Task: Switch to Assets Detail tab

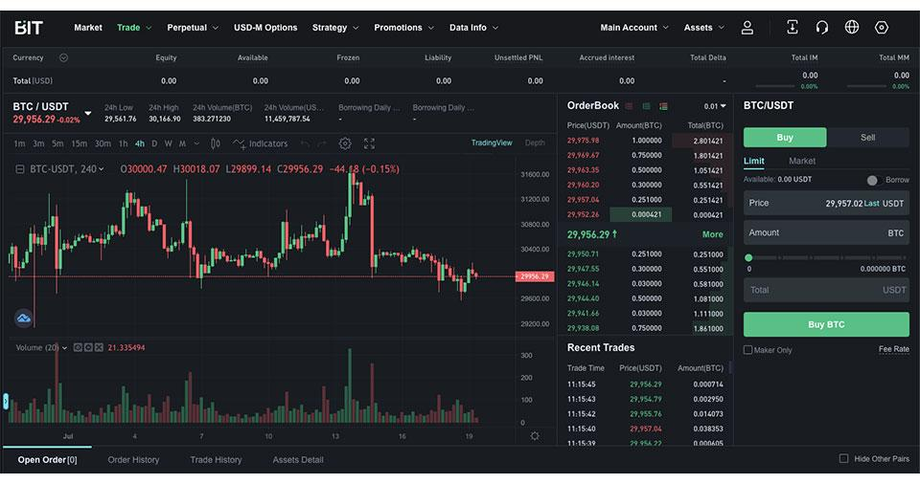Action: coord(298,460)
